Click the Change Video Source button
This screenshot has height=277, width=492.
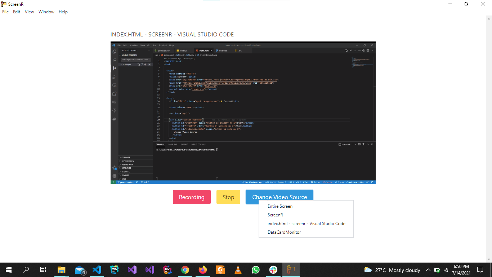279,197
